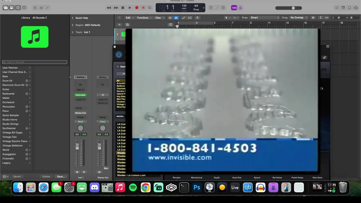Viewport: 361px width, 203px height.
Task: Mute the Inst 1 channel strip
Action: click(x=77, y=172)
